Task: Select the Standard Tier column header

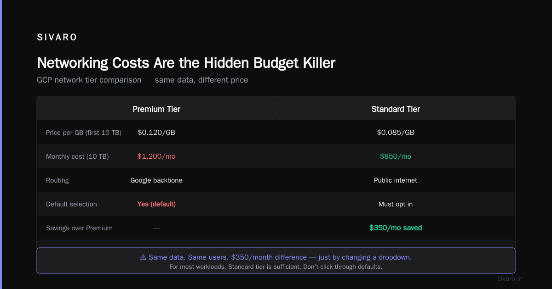Action: click(396, 109)
